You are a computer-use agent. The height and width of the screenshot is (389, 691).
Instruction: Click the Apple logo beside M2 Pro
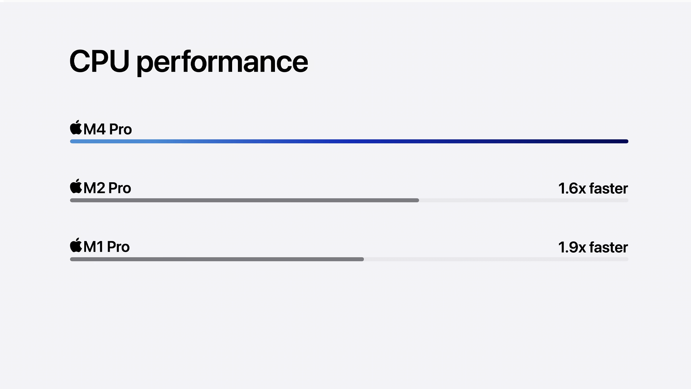tap(76, 186)
